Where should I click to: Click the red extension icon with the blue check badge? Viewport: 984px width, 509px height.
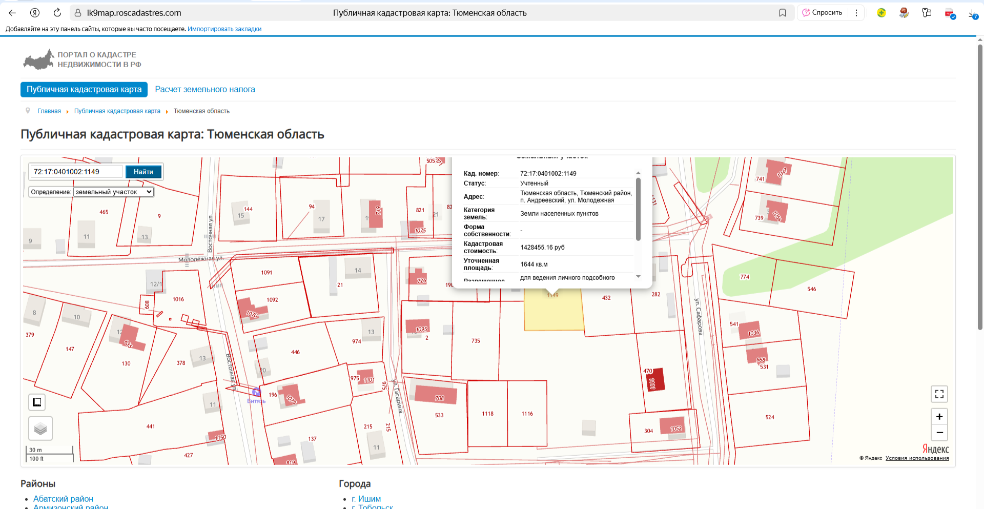click(950, 14)
